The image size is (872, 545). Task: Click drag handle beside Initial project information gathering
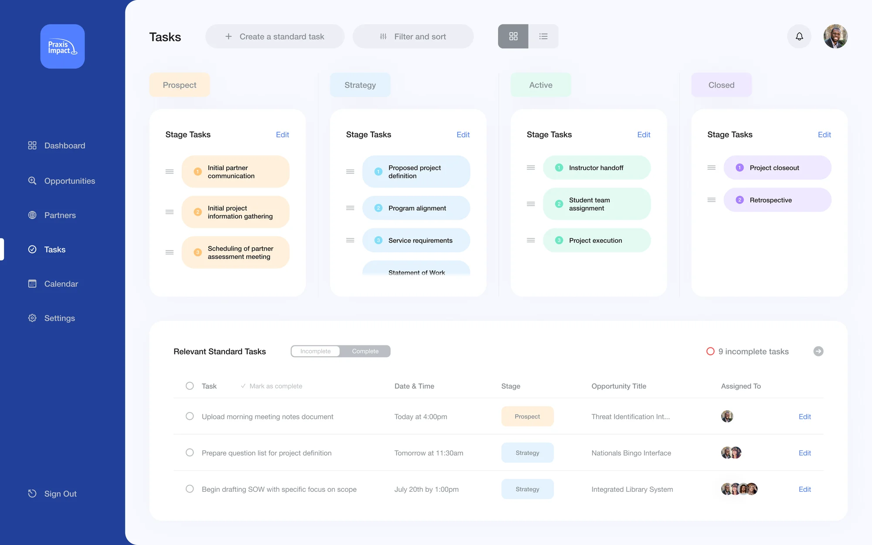(170, 212)
